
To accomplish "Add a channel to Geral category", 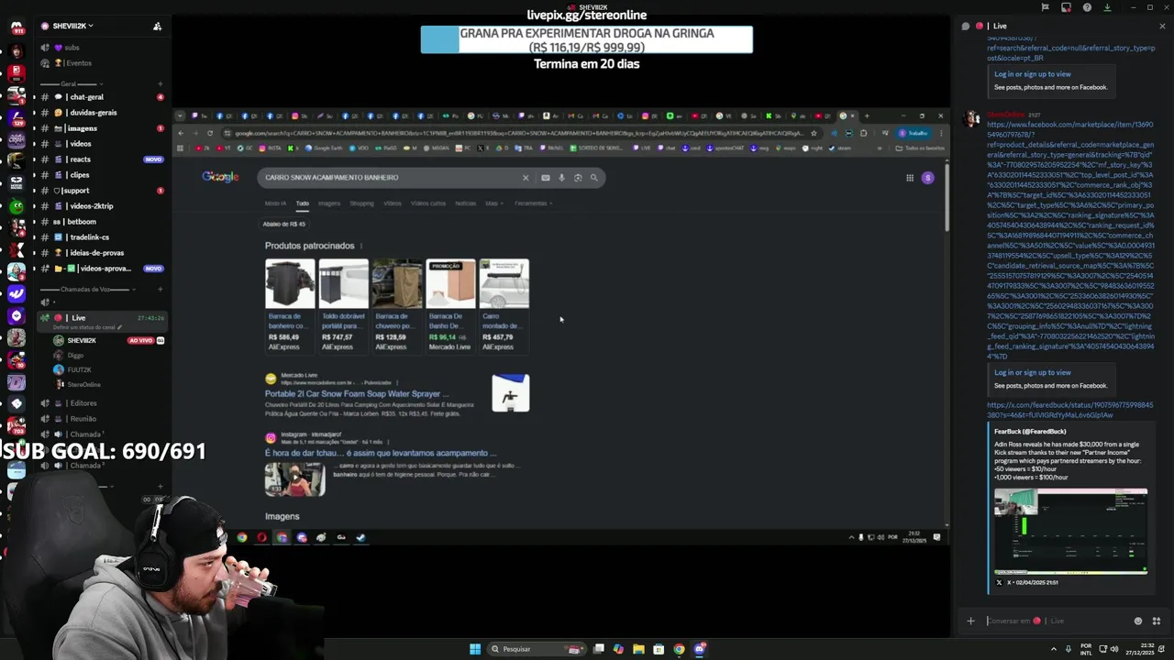I will (160, 84).
